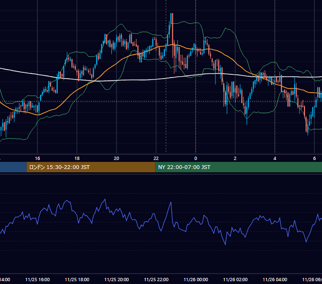The image size is (322, 284).
Task: Click the 11/25 22:00 timestamp on oscillator axis
Action: pyautogui.click(x=156, y=280)
